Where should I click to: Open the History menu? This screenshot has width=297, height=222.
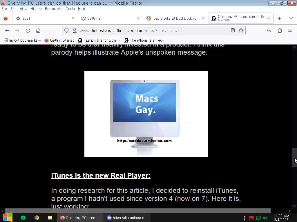[x=36, y=9]
